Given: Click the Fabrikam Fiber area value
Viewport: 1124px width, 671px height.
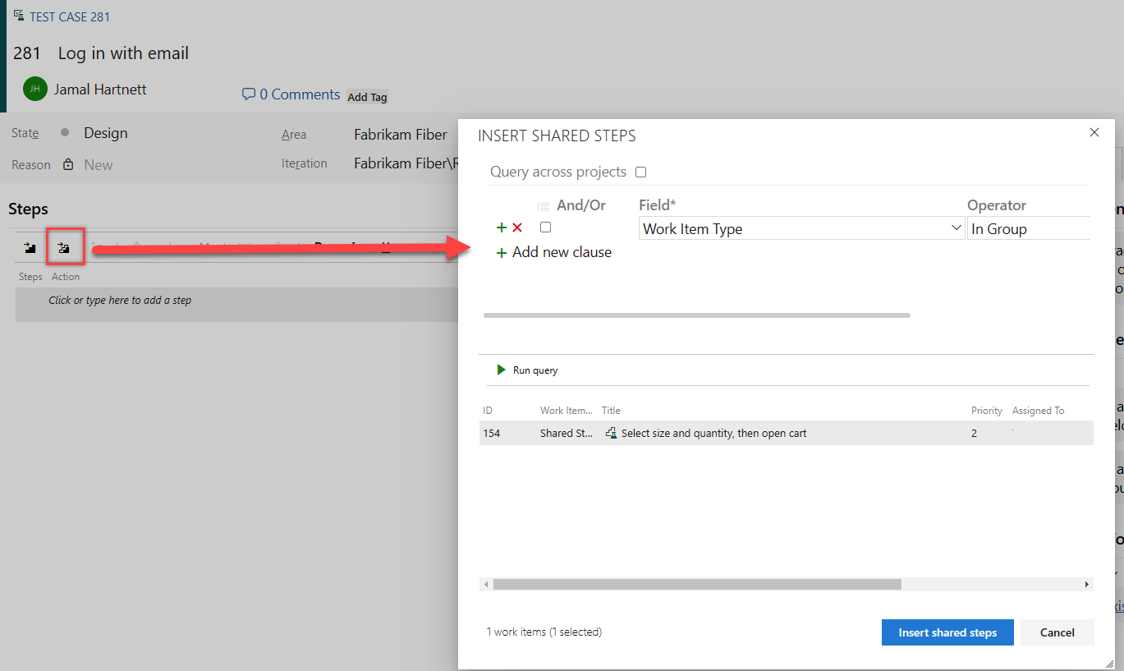Looking at the screenshot, I should click(401, 135).
